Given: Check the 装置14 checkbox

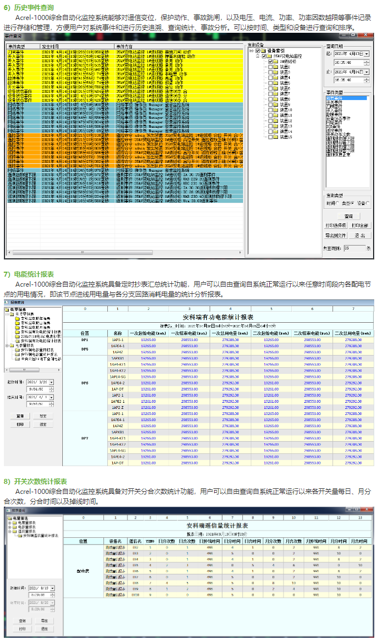Looking at the screenshot, I should click(x=270, y=132).
